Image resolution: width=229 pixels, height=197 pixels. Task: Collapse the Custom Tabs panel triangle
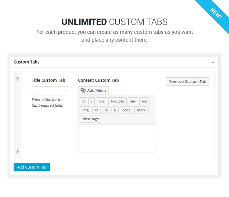click(x=213, y=62)
